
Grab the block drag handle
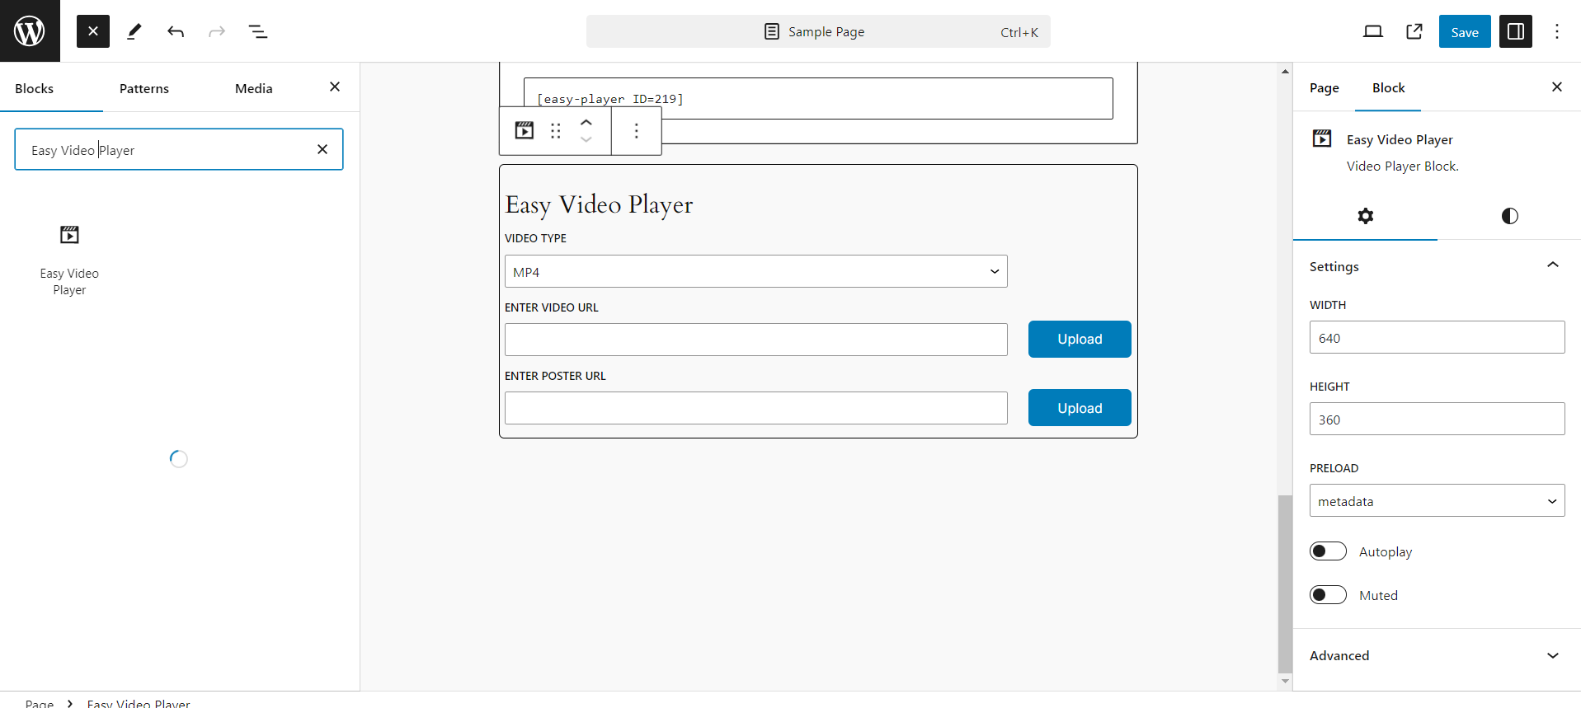[x=556, y=130]
